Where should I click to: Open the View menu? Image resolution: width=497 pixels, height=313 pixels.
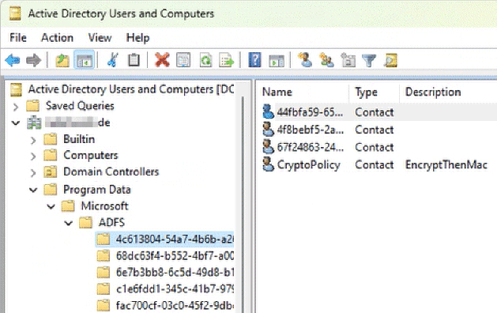[100, 37]
